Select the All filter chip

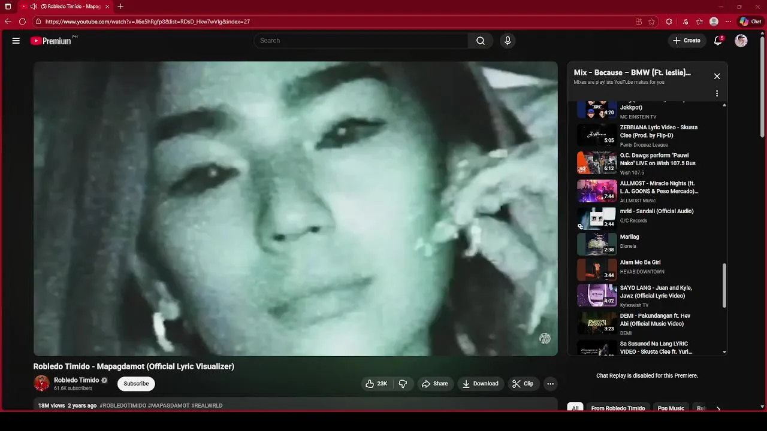(575, 408)
